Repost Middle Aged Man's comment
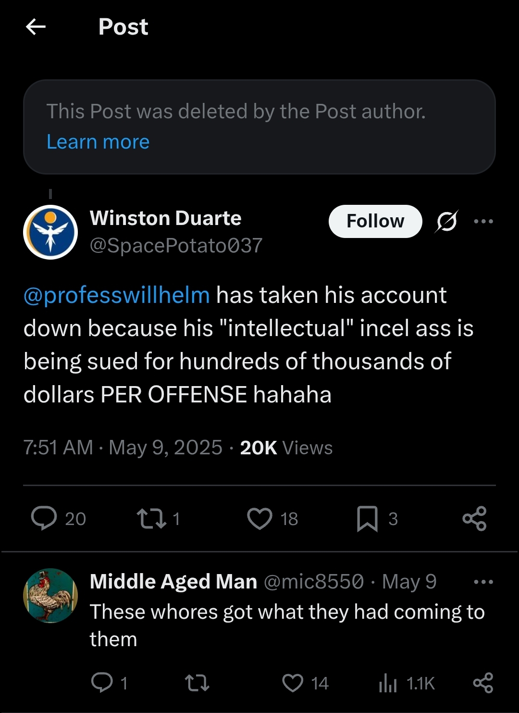Image resolution: width=519 pixels, height=713 pixels. (197, 683)
